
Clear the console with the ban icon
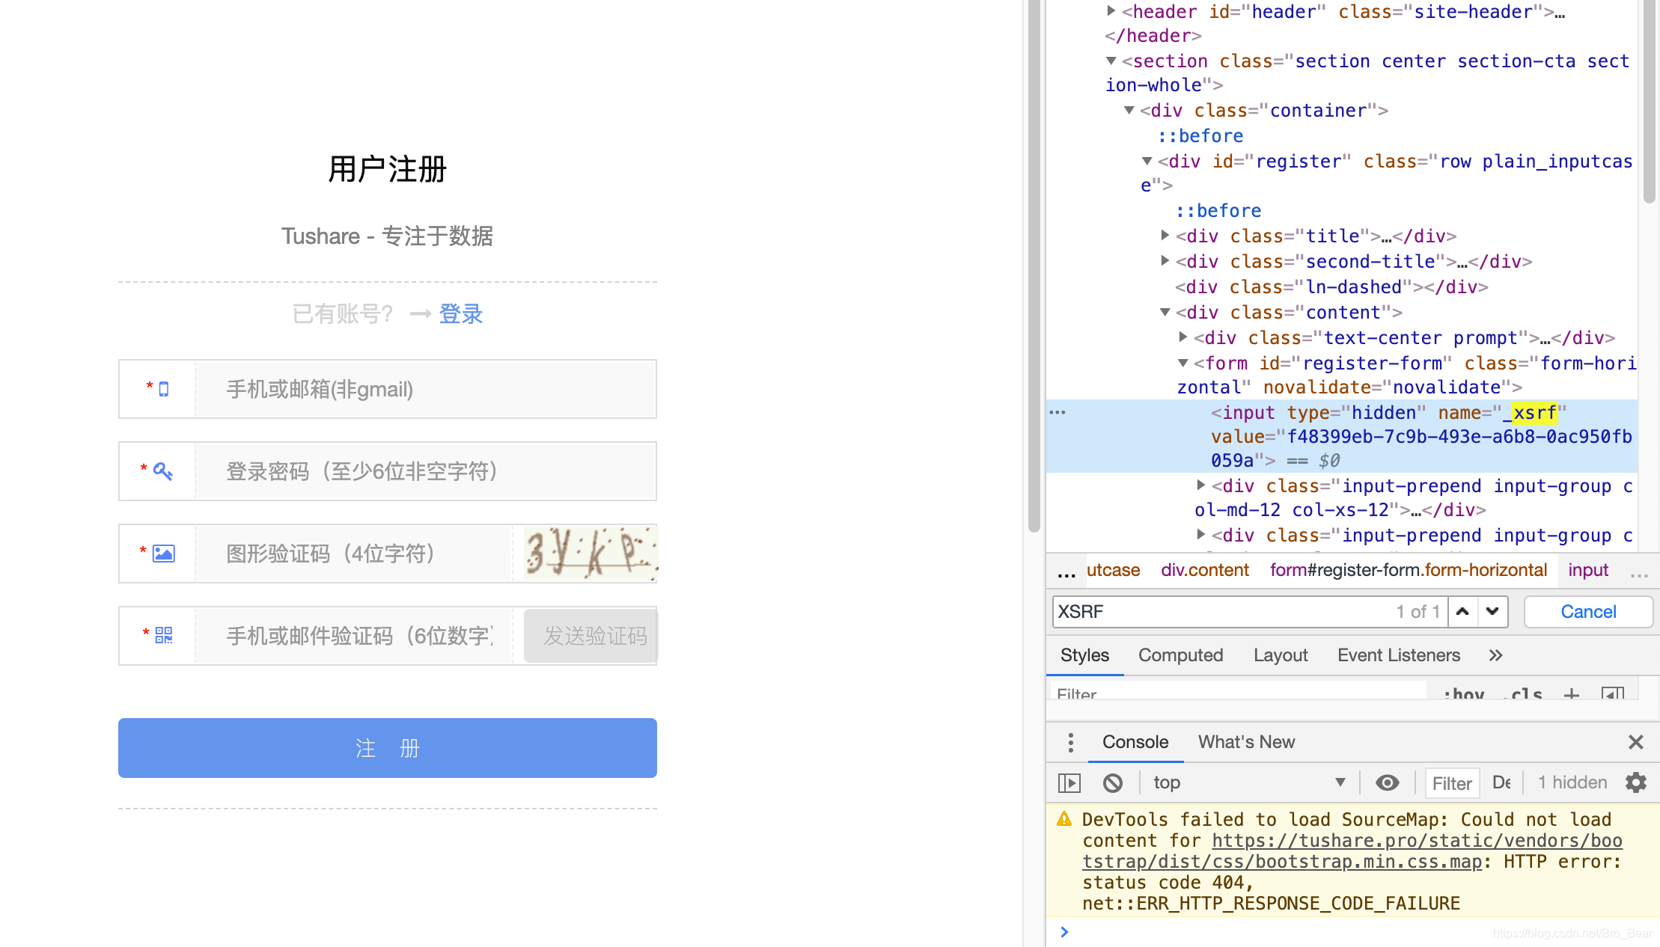click(1113, 782)
